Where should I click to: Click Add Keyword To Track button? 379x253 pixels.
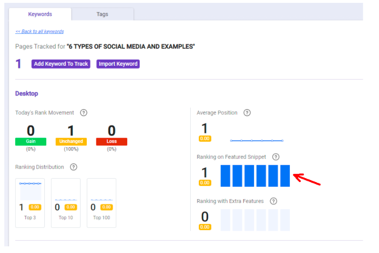click(x=61, y=64)
